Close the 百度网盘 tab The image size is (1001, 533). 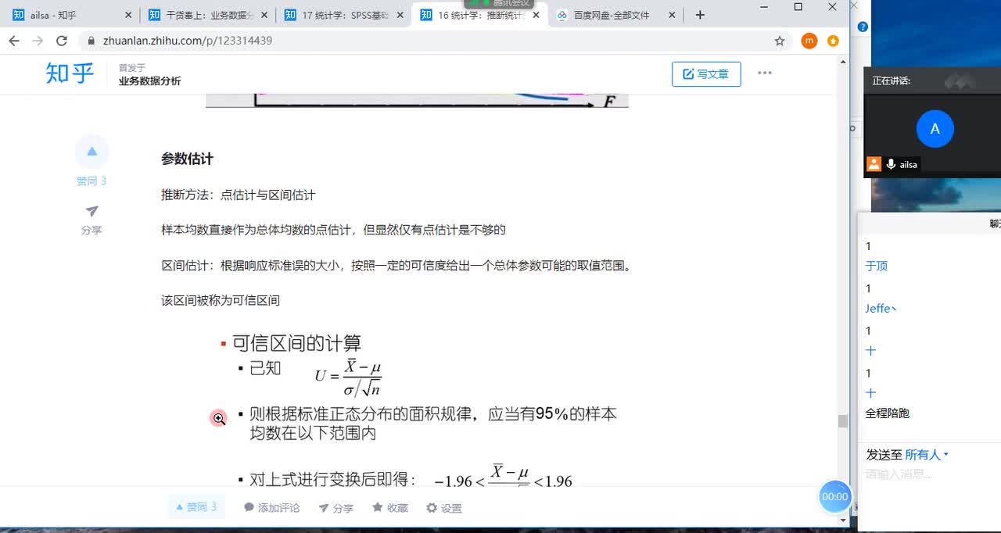pos(673,15)
